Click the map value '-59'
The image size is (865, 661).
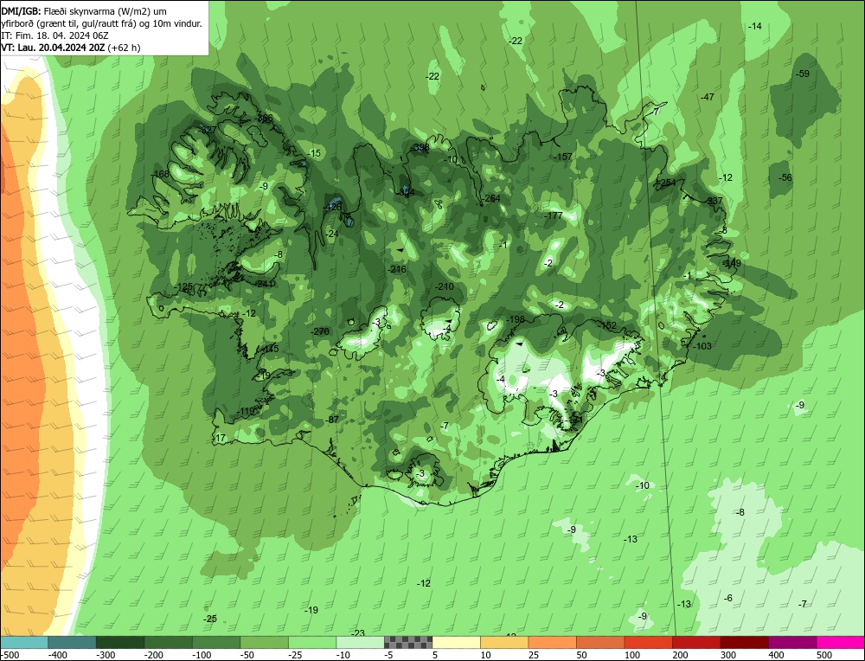pos(803,74)
